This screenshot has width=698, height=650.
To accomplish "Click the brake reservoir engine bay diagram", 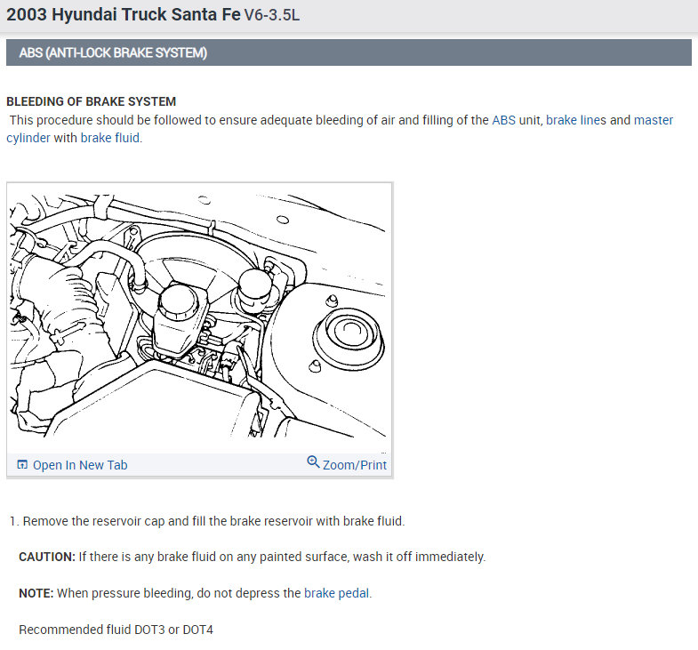I will (199, 317).
